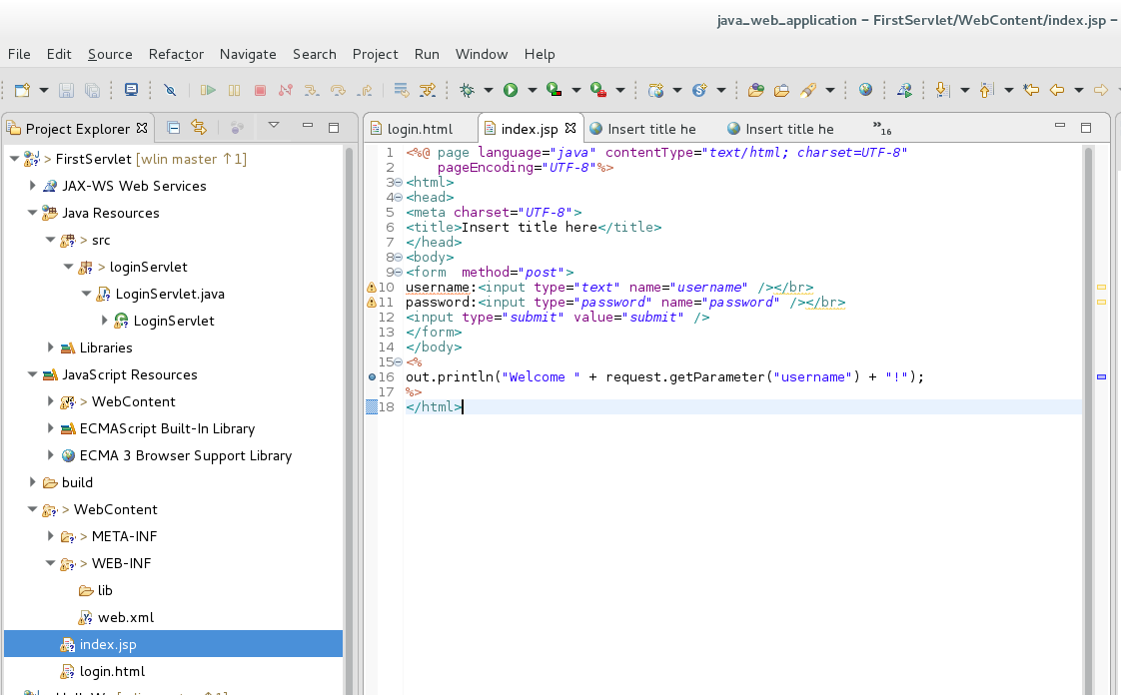This screenshot has width=1121, height=695.
Task: Click the Open Task briefcase icon
Action: tap(781, 90)
